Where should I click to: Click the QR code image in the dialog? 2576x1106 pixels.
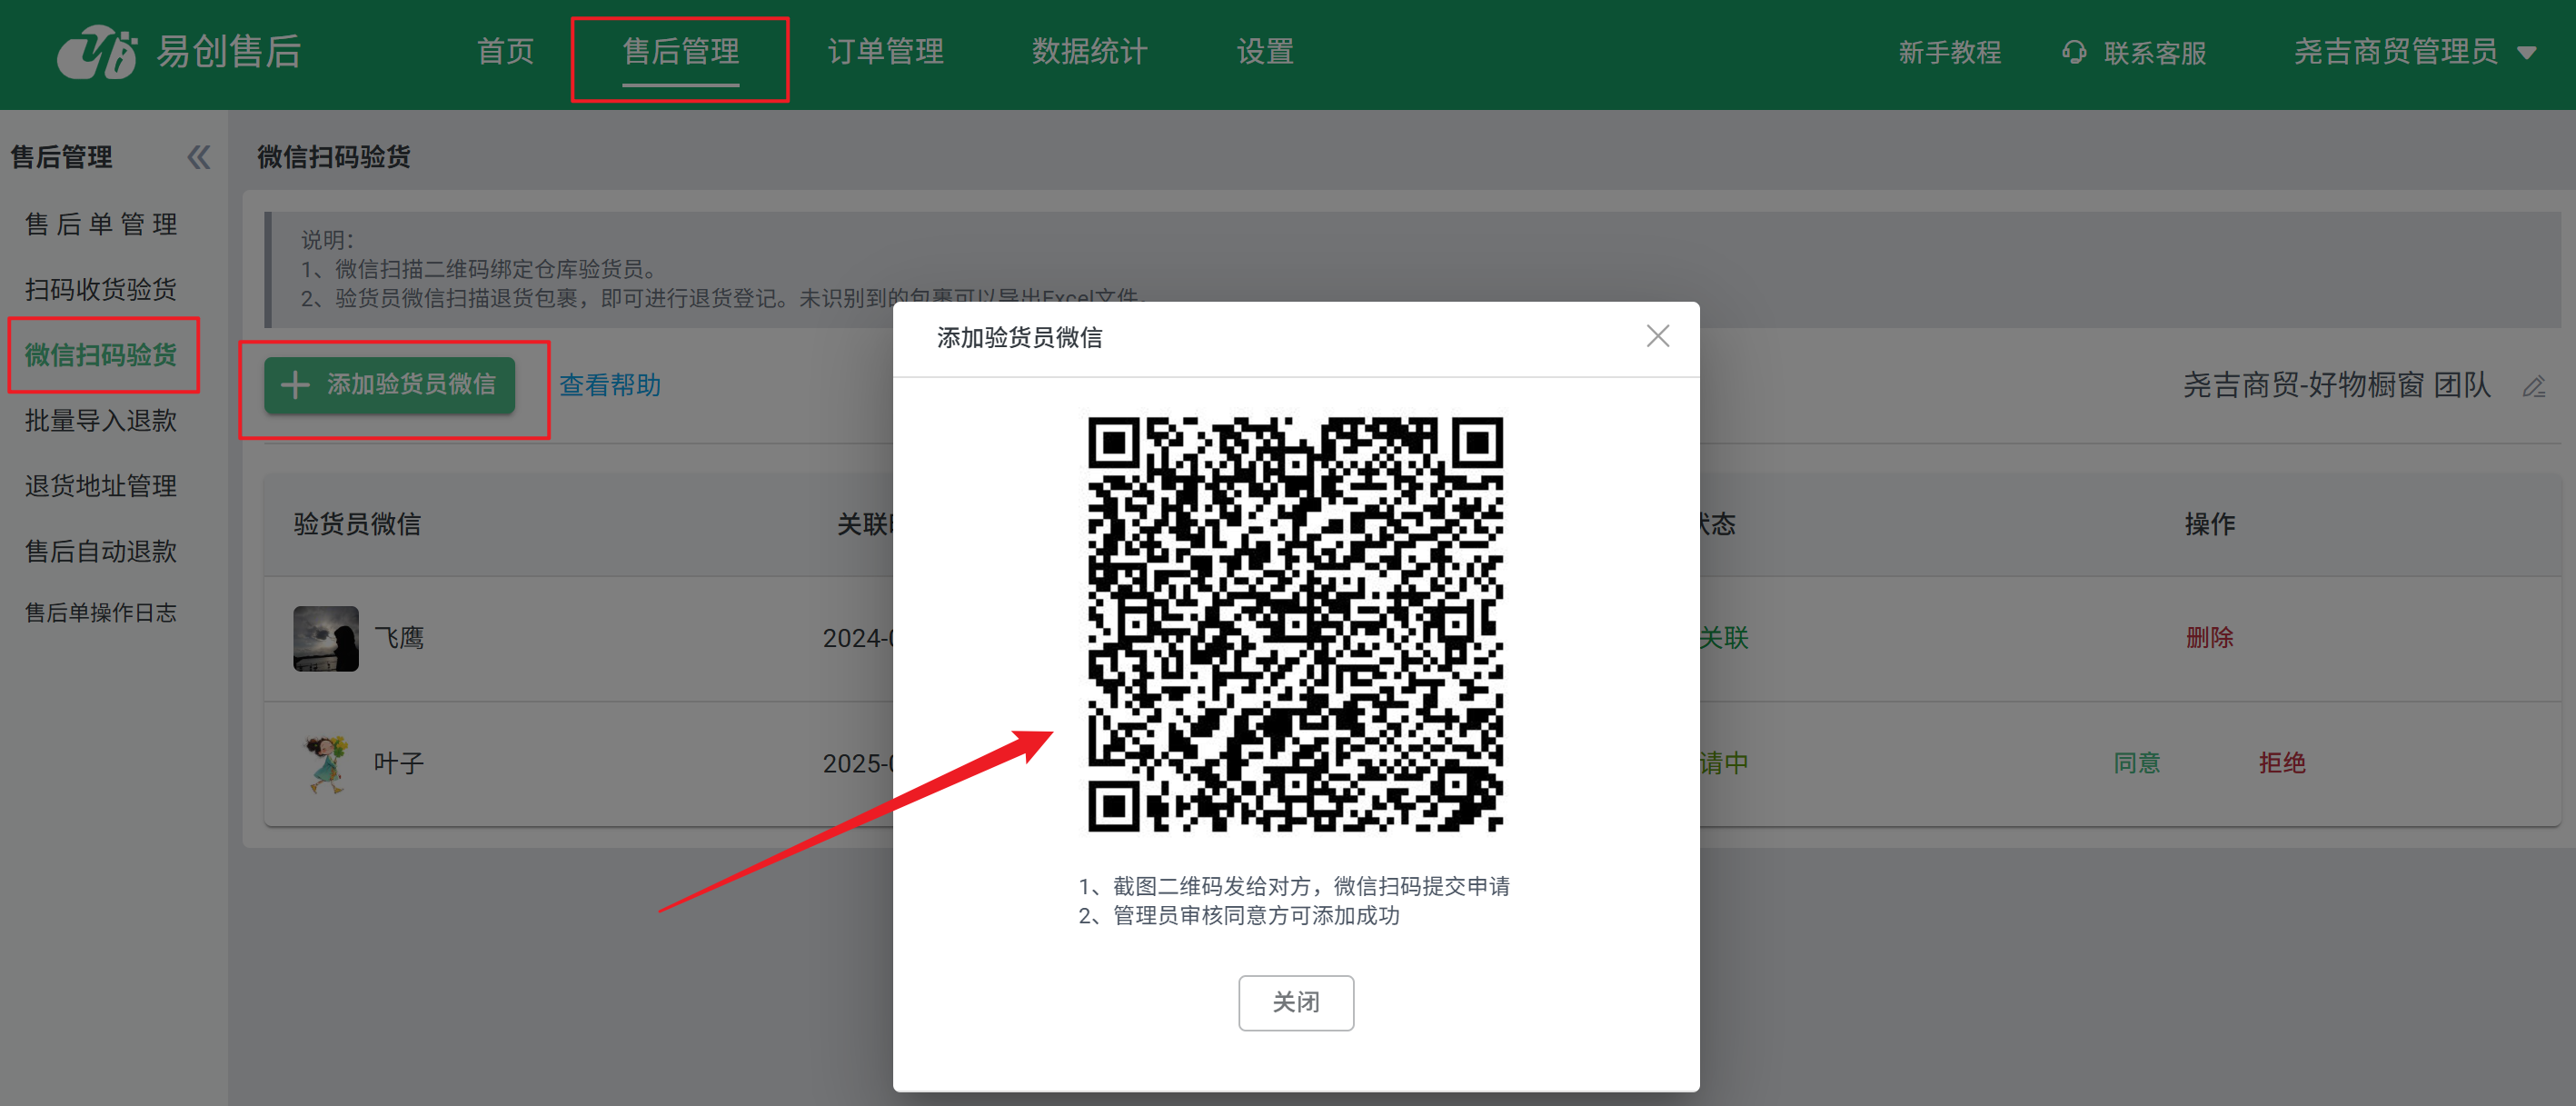point(1295,624)
